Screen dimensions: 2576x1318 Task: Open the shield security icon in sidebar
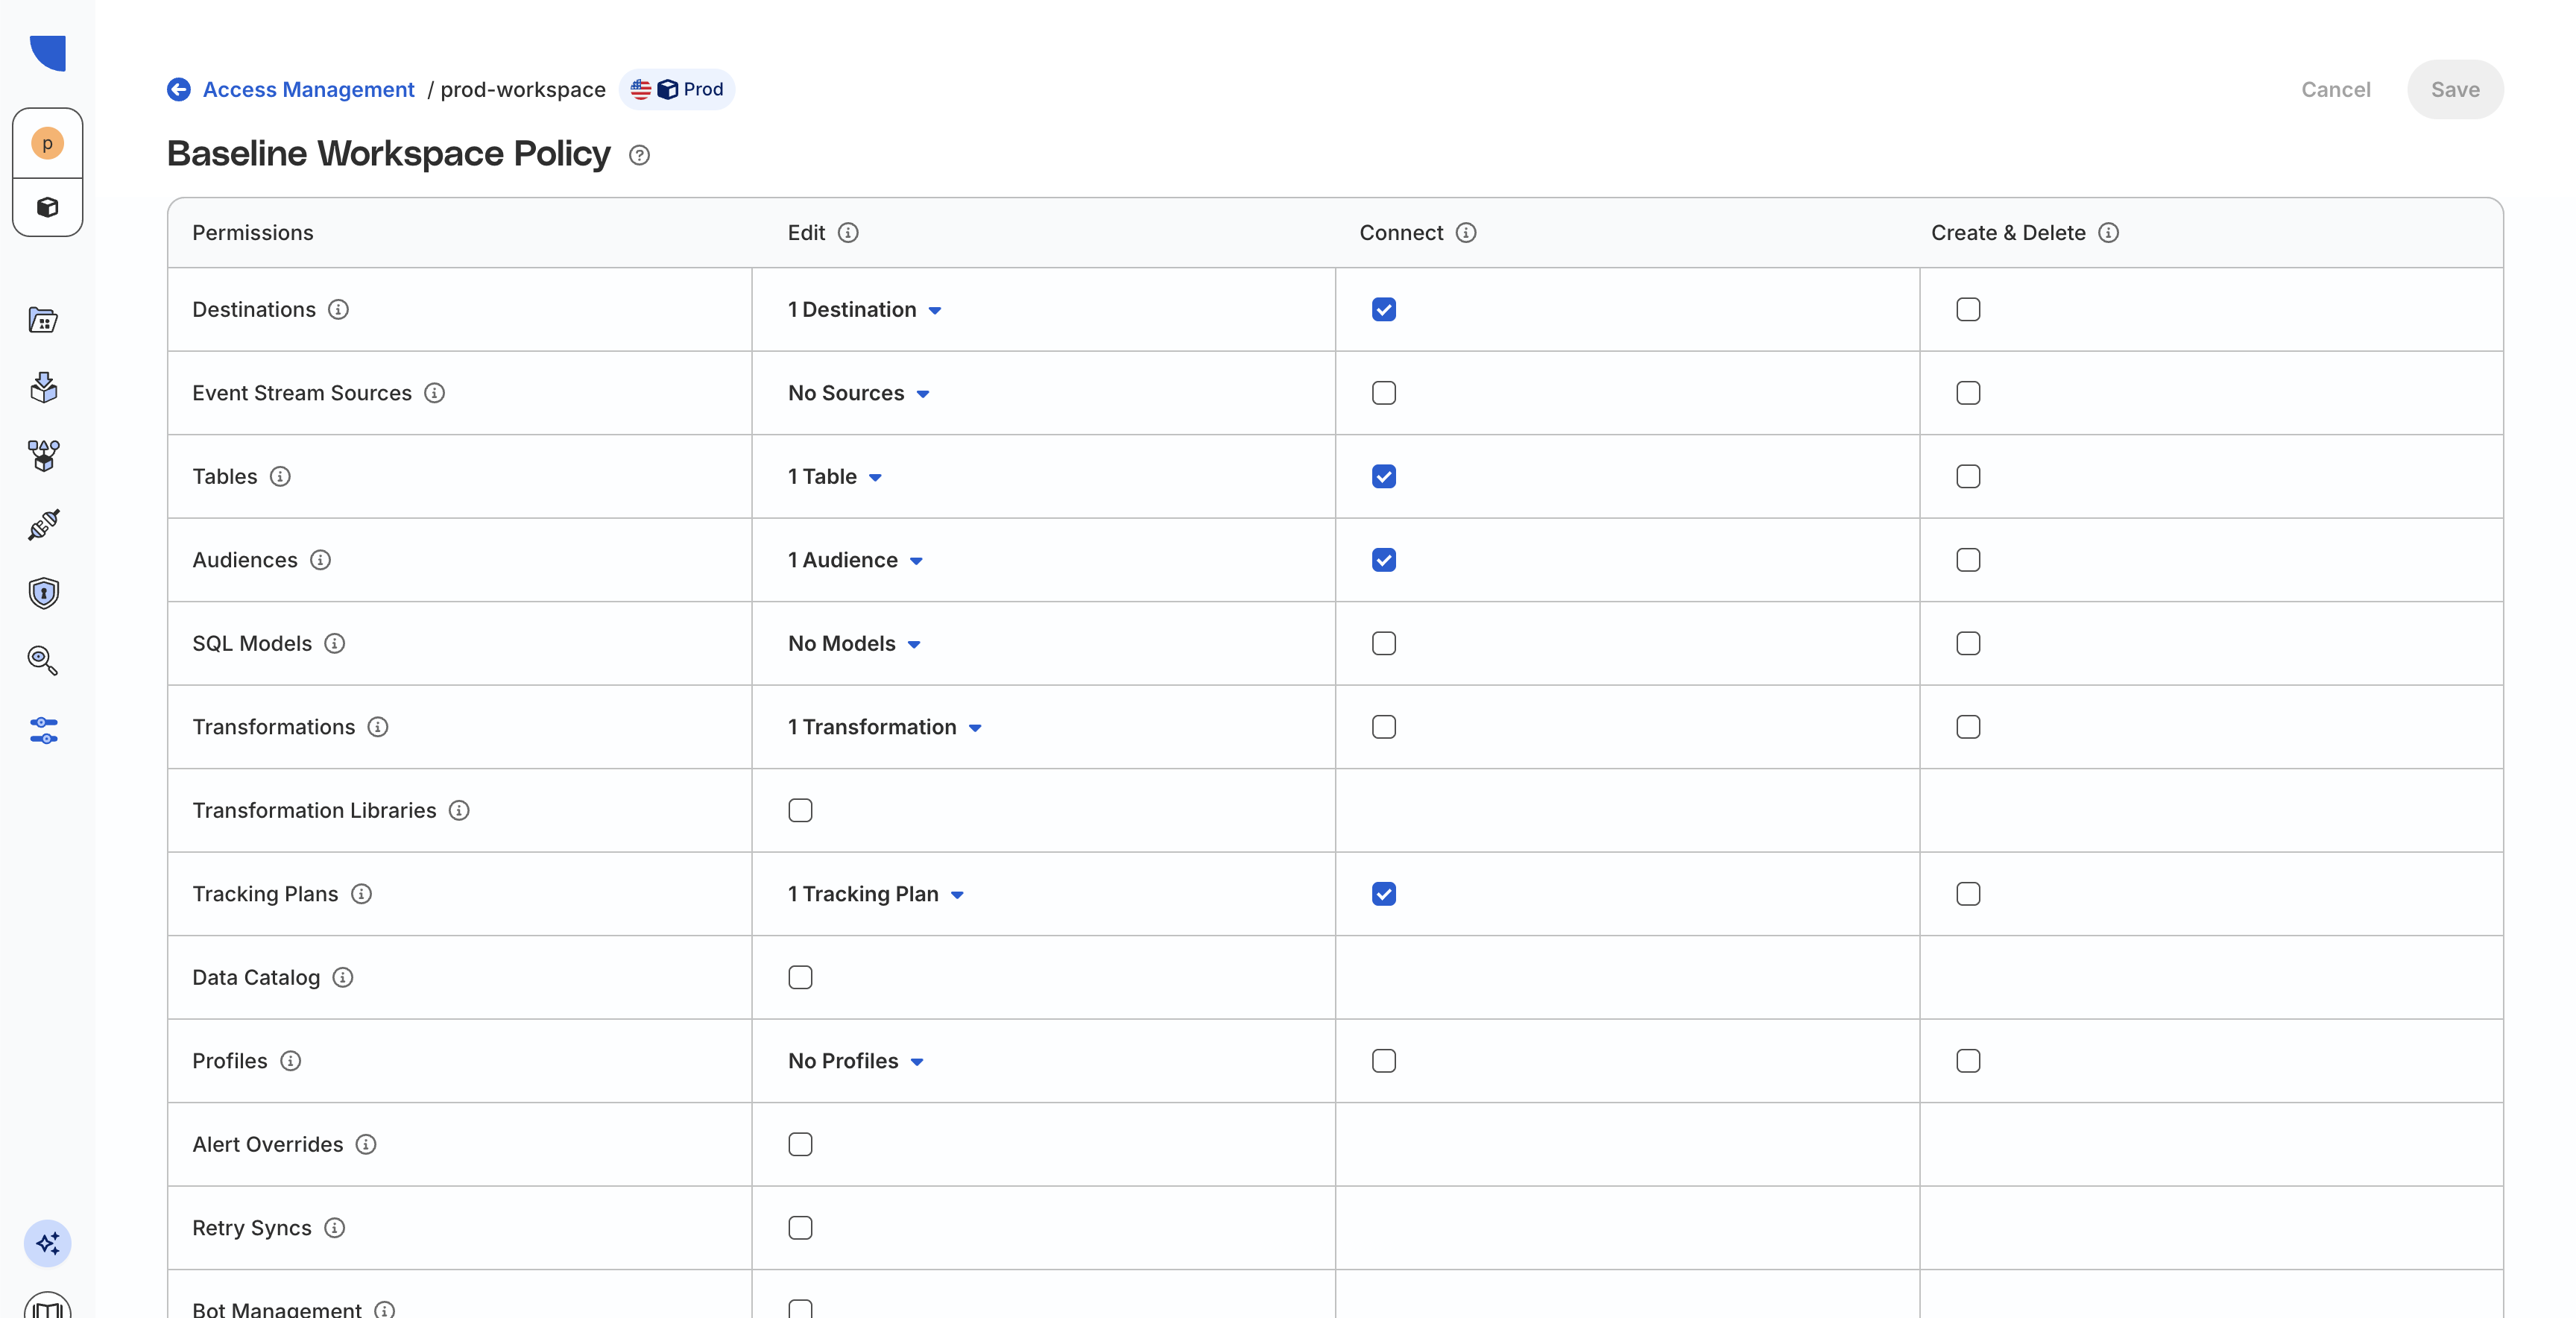pyautogui.click(x=44, y=593)
